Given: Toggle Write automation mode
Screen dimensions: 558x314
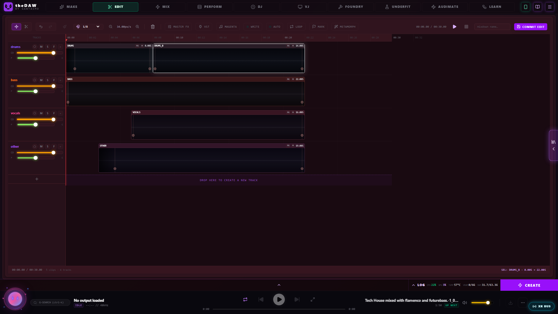Looking at the screenshot, I should (253, 27).
